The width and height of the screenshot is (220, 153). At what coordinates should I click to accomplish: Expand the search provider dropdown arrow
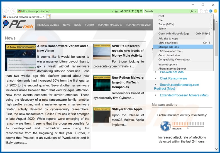point(195,11)
